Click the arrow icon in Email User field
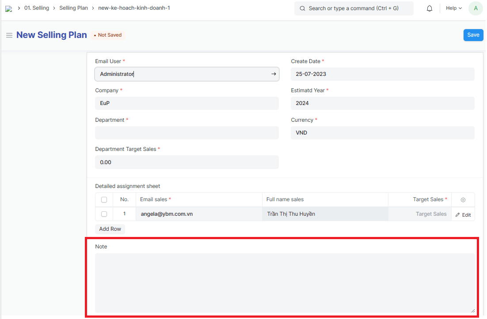This screenshot has height=319, width=487. 274,74
